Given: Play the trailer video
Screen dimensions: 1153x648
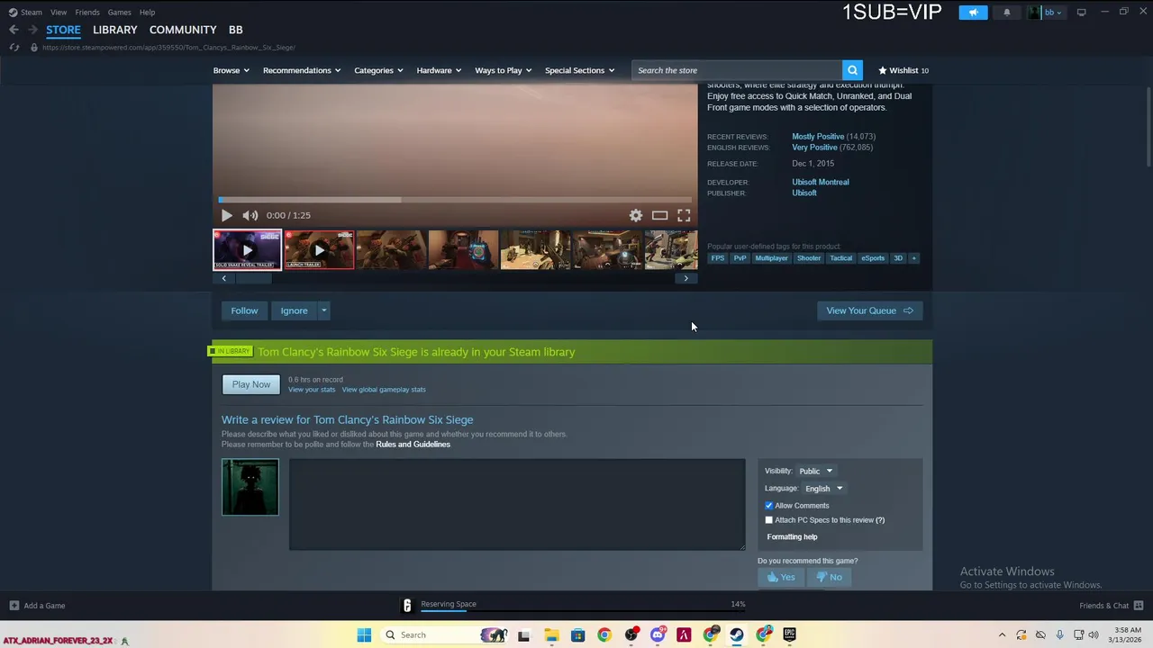Looking at the screenshot, I should click(x=226, y=215).
